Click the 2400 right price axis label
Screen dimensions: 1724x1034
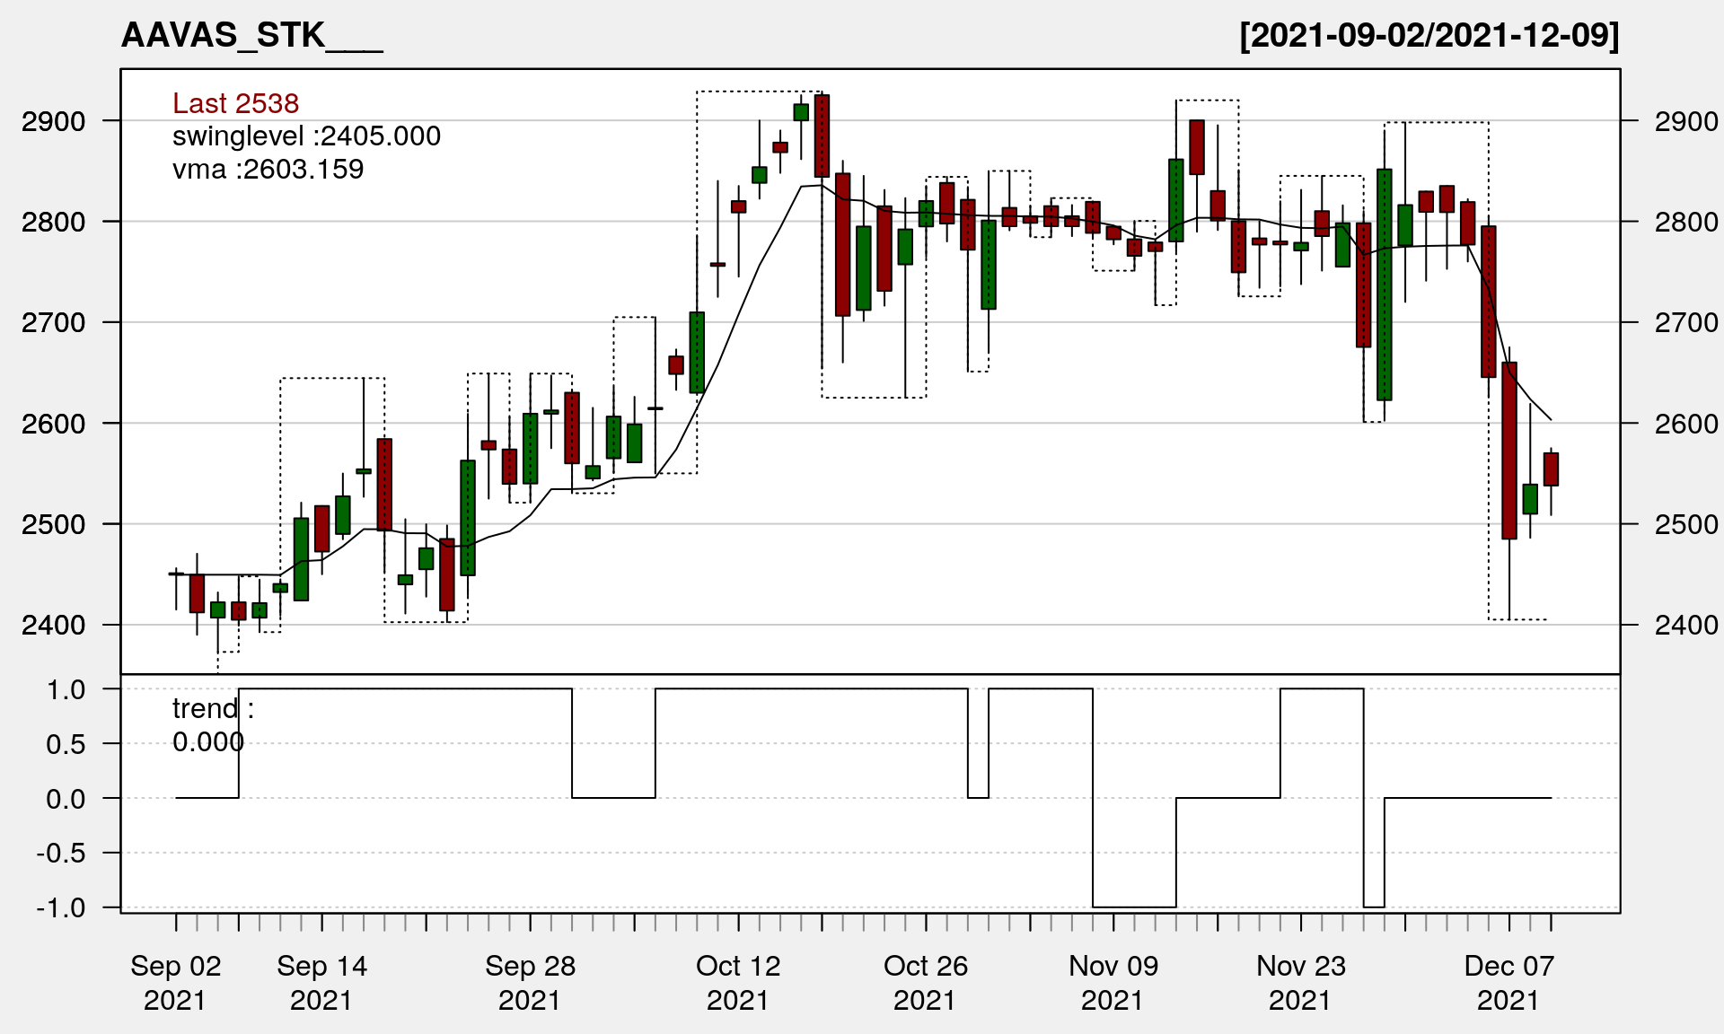(x=1685, y=625)
